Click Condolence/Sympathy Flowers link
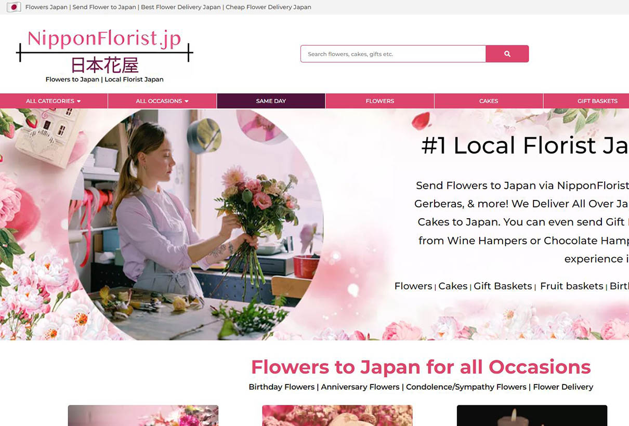Image resolution: width=629 pixels, height=426 pixels. point(466,387)
